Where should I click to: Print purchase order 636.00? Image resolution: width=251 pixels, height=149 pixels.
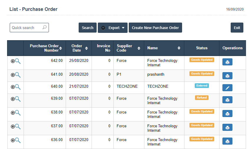tap(227, 141)
